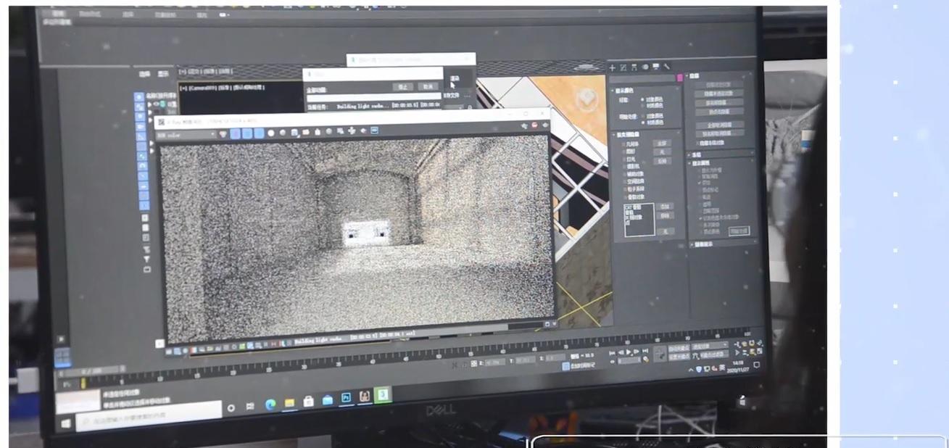
Task: Launch Microsoft Edge from the taskbar
Action: 270,404
